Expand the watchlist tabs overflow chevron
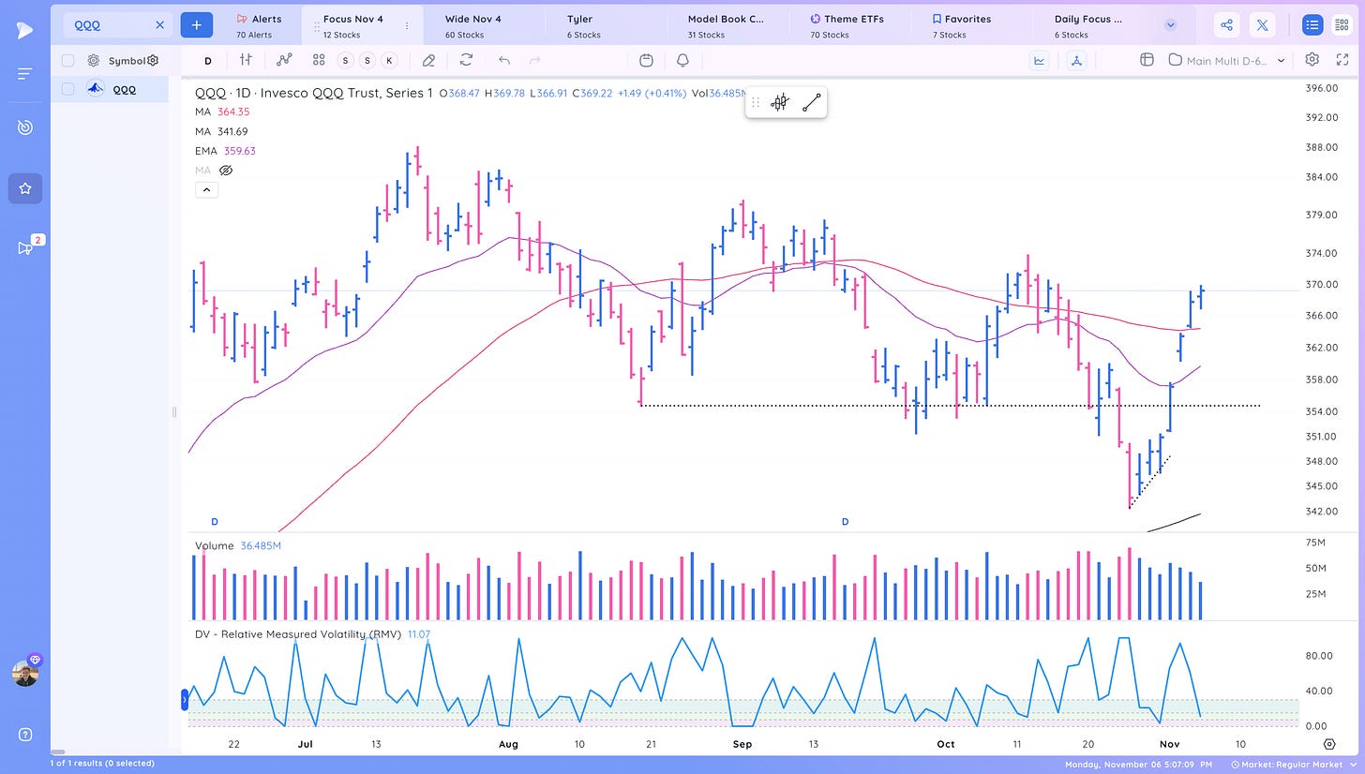The width and height of the screenshot is (1365, 774). [1170, 25]
